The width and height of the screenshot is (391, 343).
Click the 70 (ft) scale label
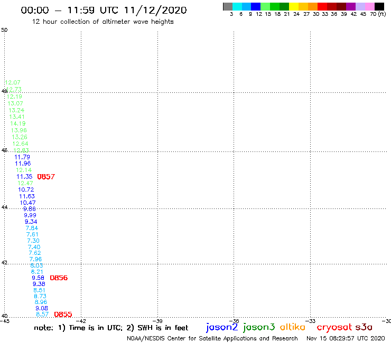point(378,14)
